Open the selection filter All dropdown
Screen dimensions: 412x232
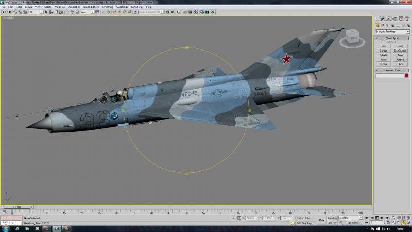click(36, 12)
